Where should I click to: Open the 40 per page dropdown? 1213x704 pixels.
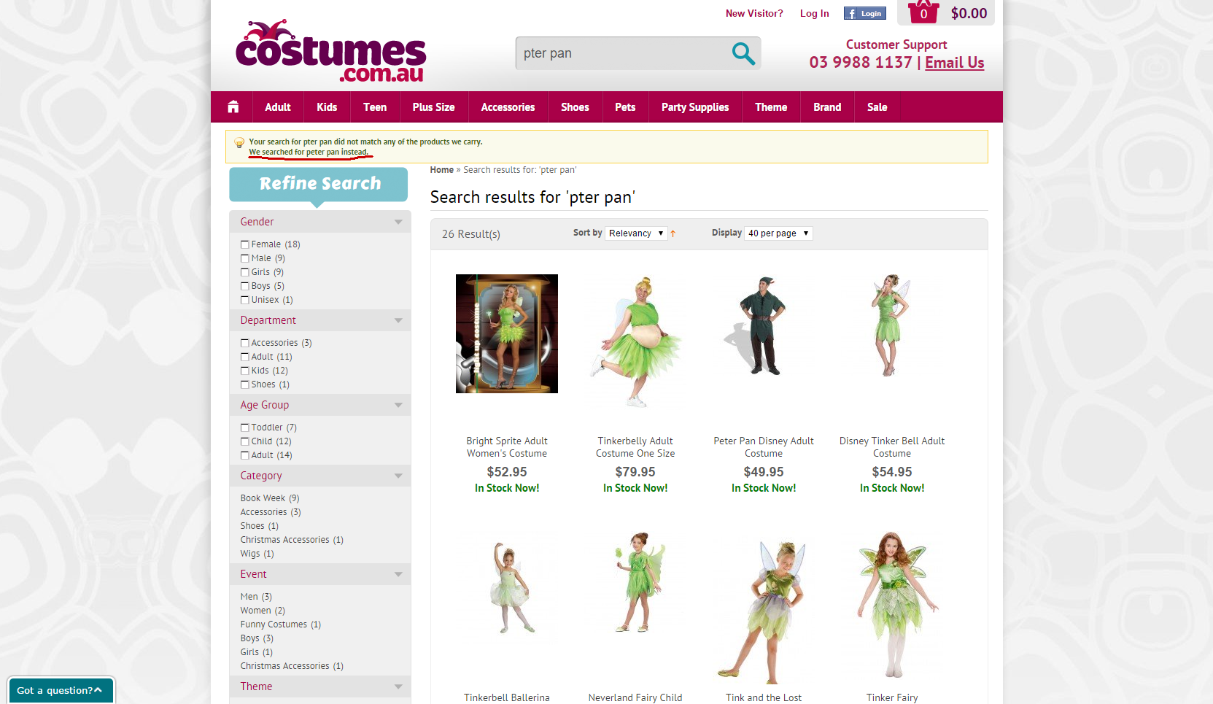coord(779,233)
